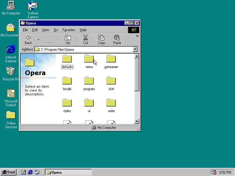Click the gstreamer folder label
The height and width of the screenshot is (176, 235).
click(x=111, y=67)
